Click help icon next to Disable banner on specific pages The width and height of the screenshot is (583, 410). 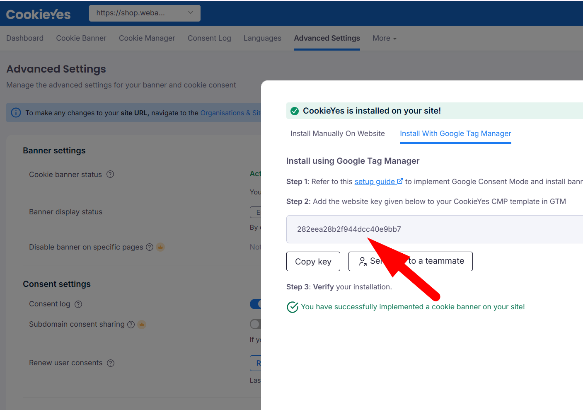(150, 247)
